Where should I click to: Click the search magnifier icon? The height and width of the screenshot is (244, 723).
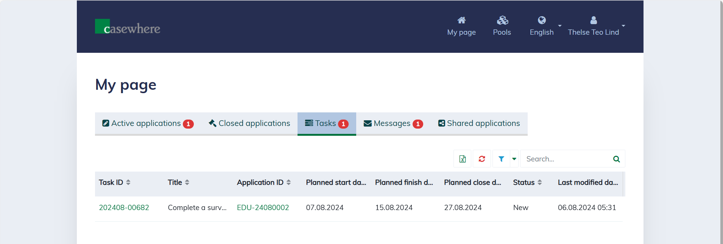[x=616, y=159]
